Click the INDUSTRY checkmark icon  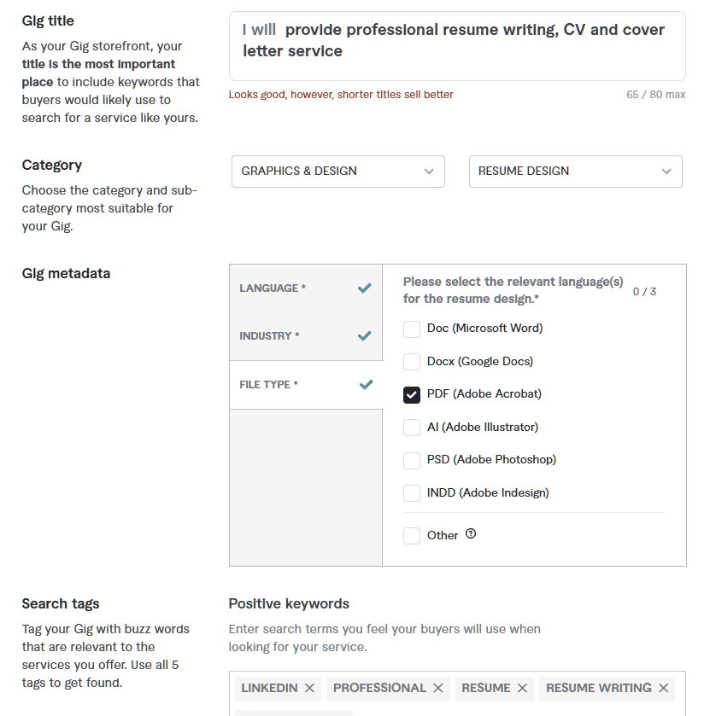point(364,336)
